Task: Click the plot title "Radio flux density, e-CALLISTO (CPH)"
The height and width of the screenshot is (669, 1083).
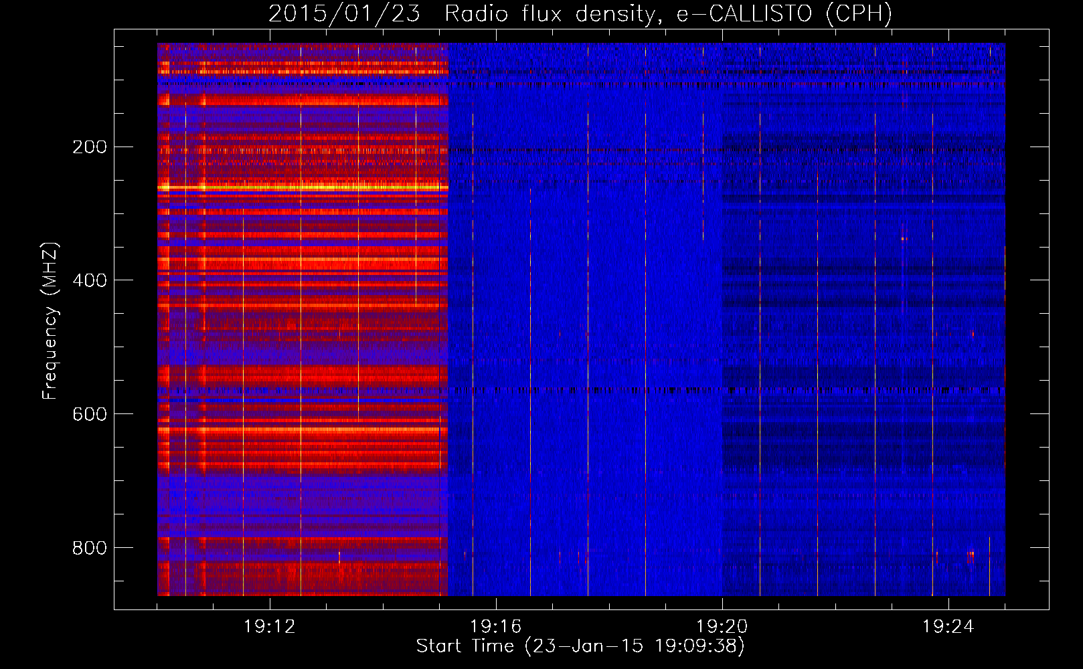Action: coord(668,13)
